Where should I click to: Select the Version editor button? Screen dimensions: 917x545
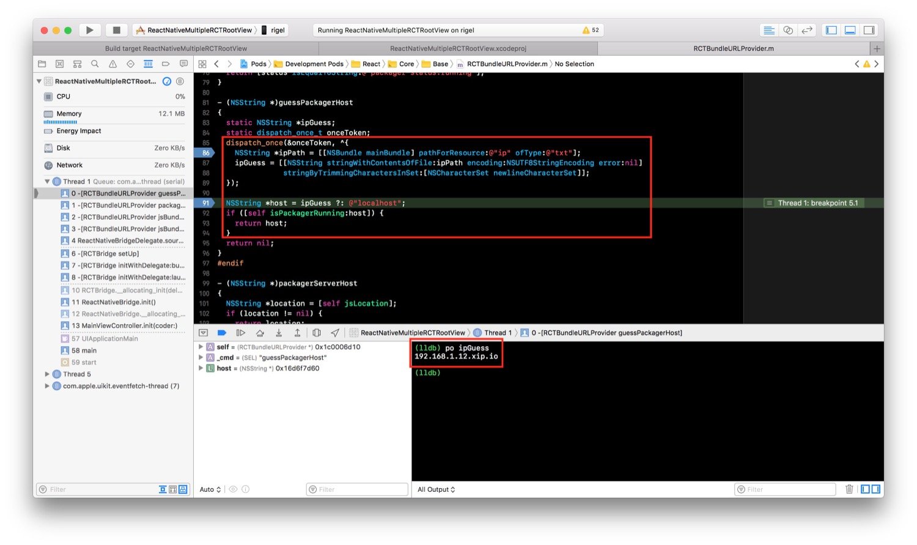(x=807, y=30)
